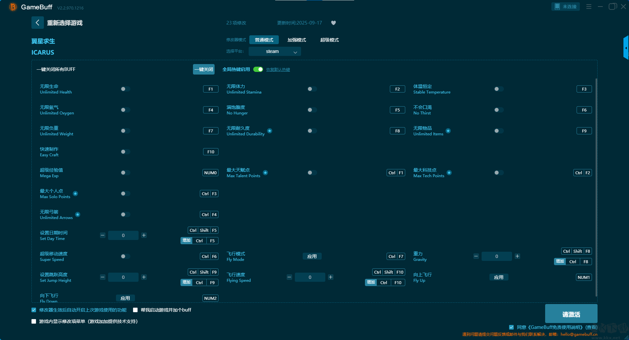This screenshot has width=629, height=340.
Task: Toggle Unlimited Stamina switch
Action: (312, 89)
